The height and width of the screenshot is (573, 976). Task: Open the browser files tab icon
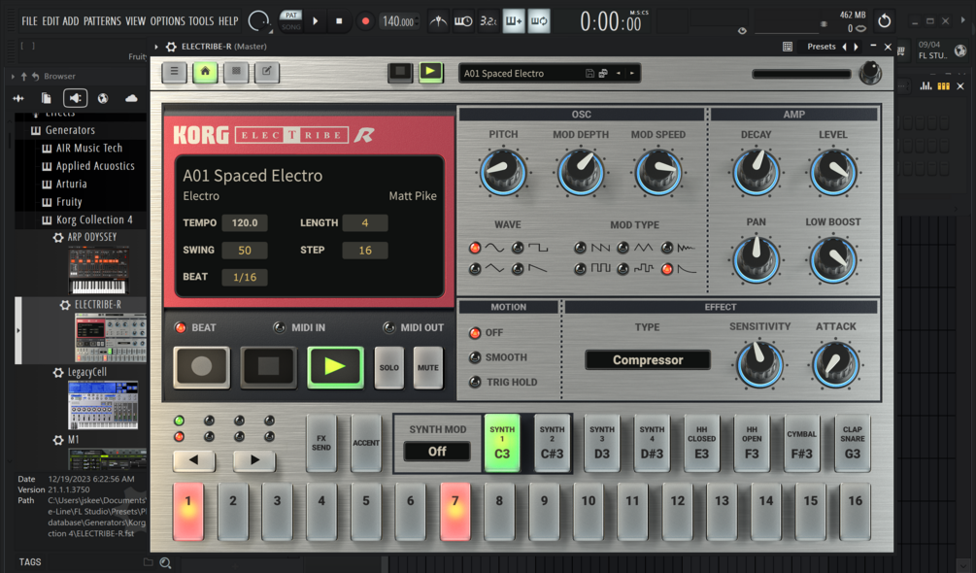point(46,98)
